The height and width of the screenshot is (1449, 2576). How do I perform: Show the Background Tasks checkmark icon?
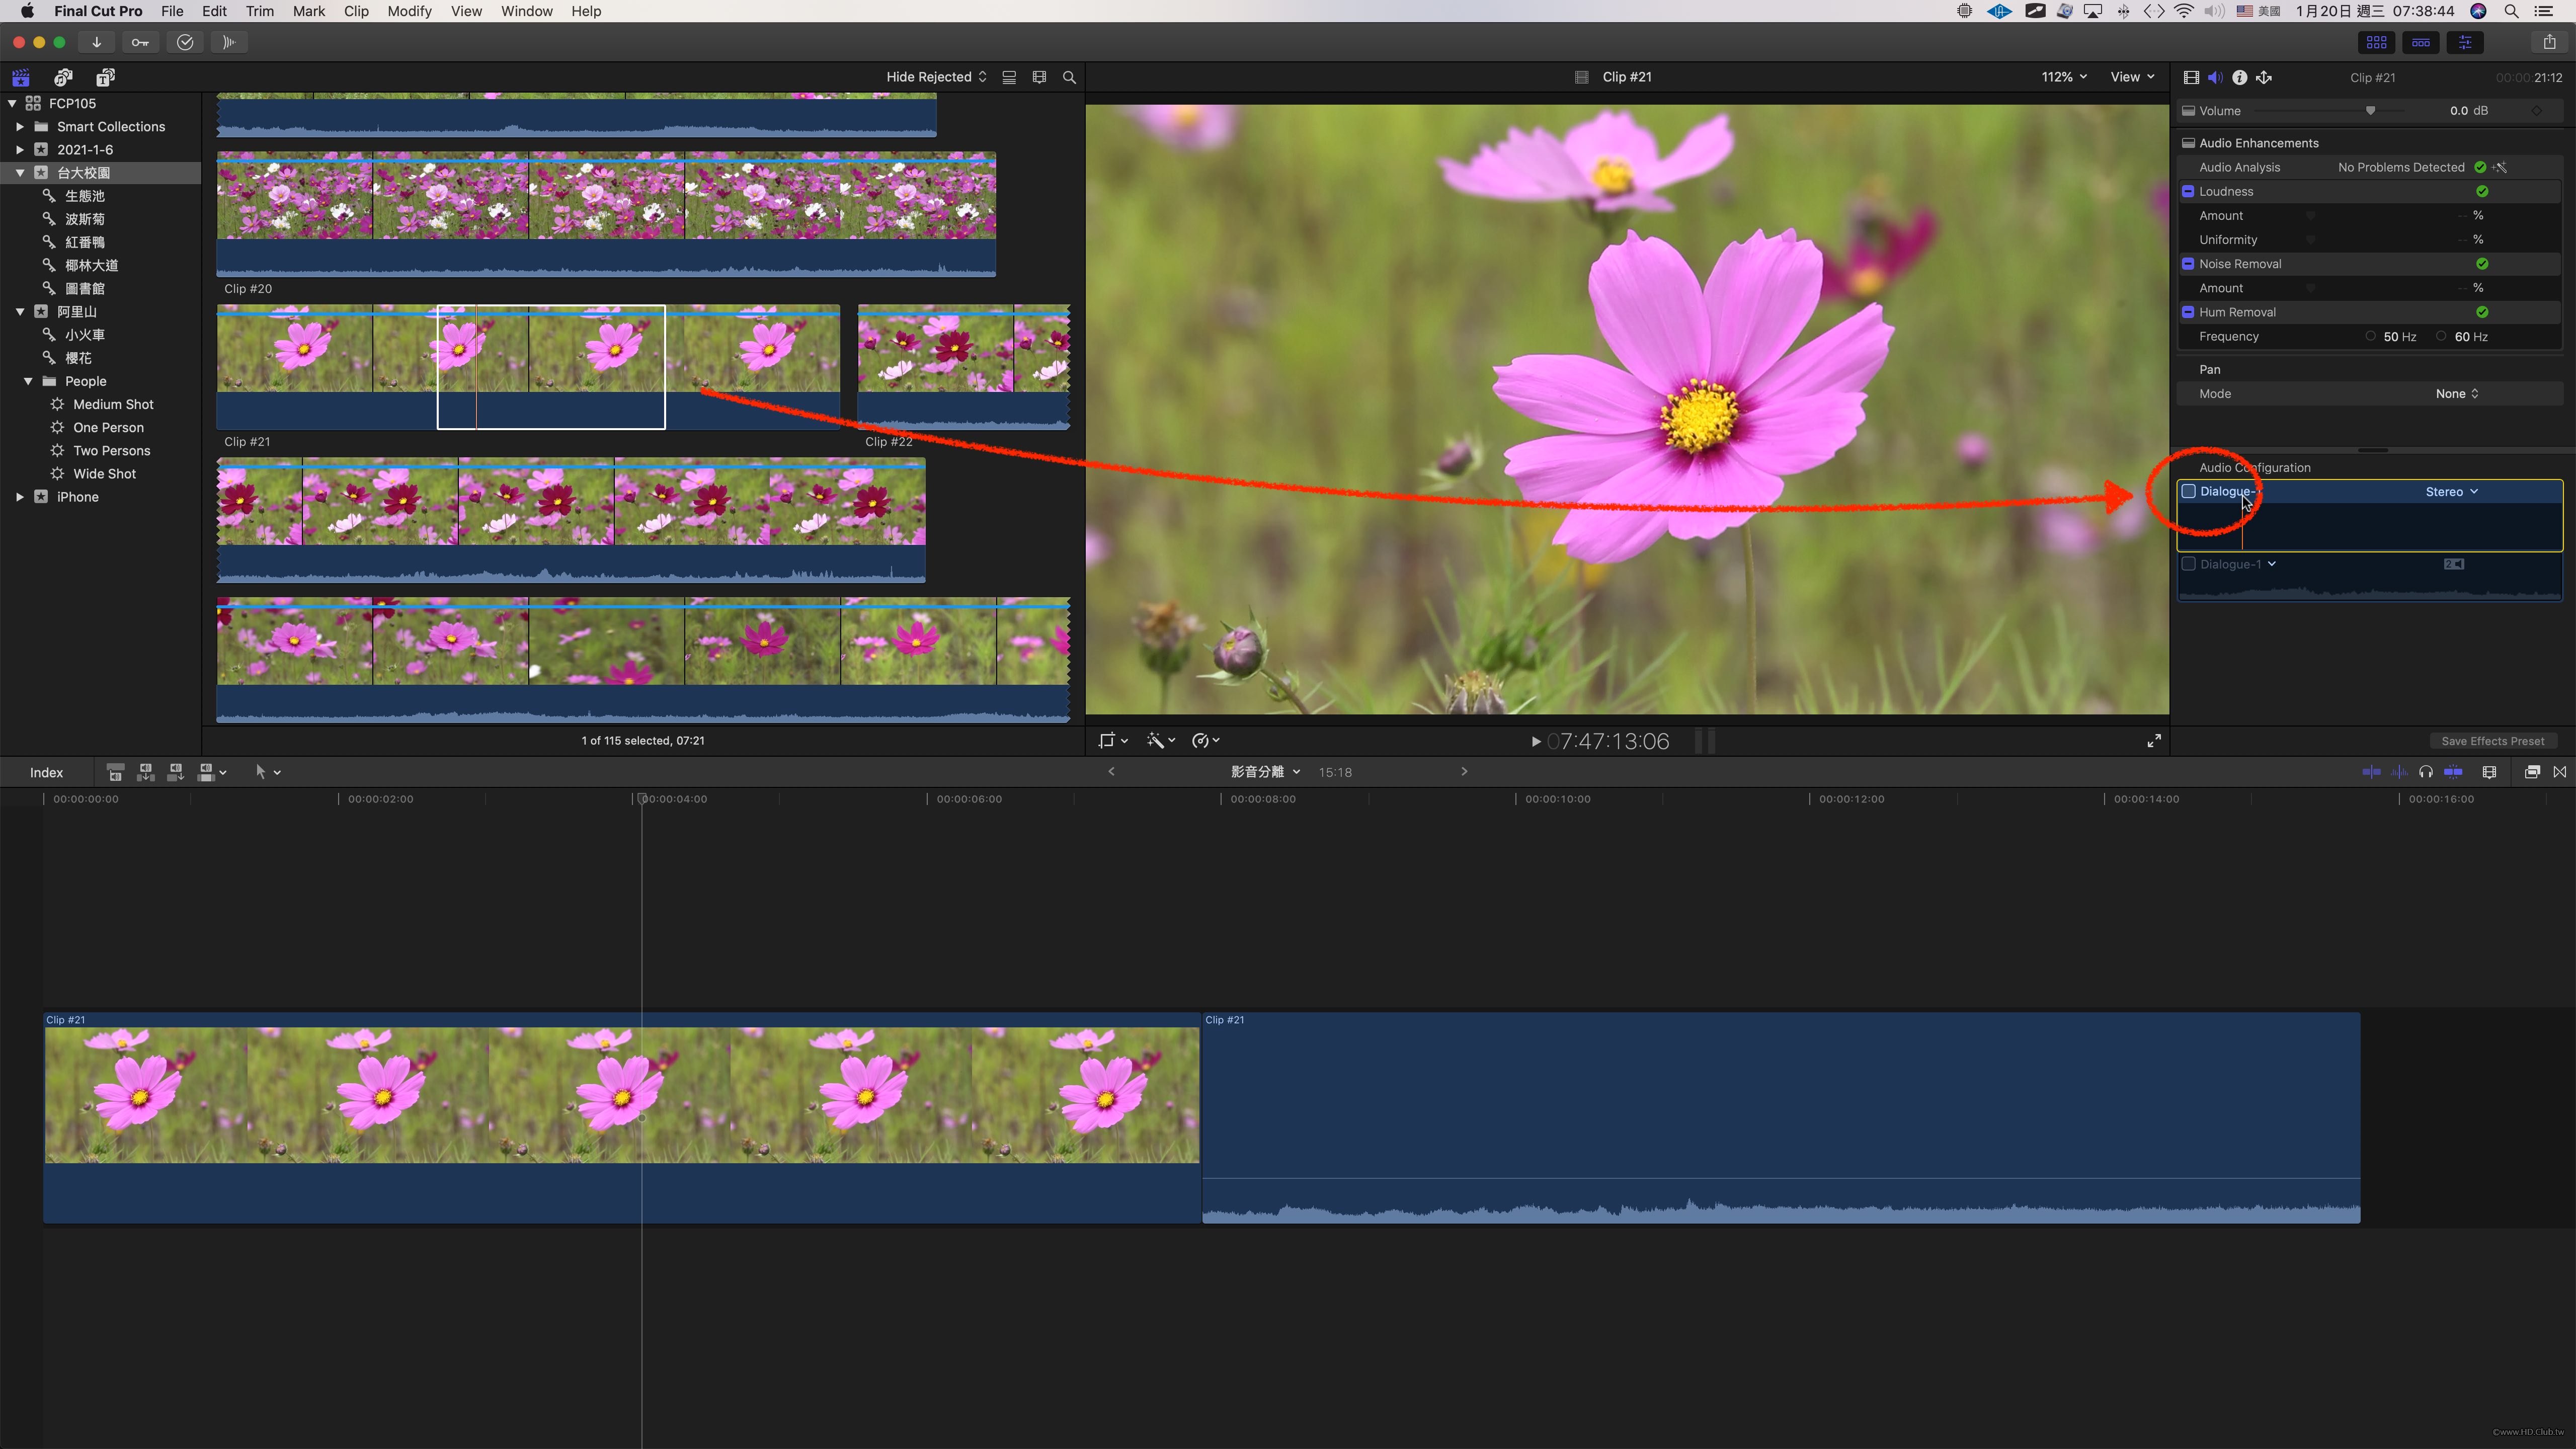(x=185, y=42)
